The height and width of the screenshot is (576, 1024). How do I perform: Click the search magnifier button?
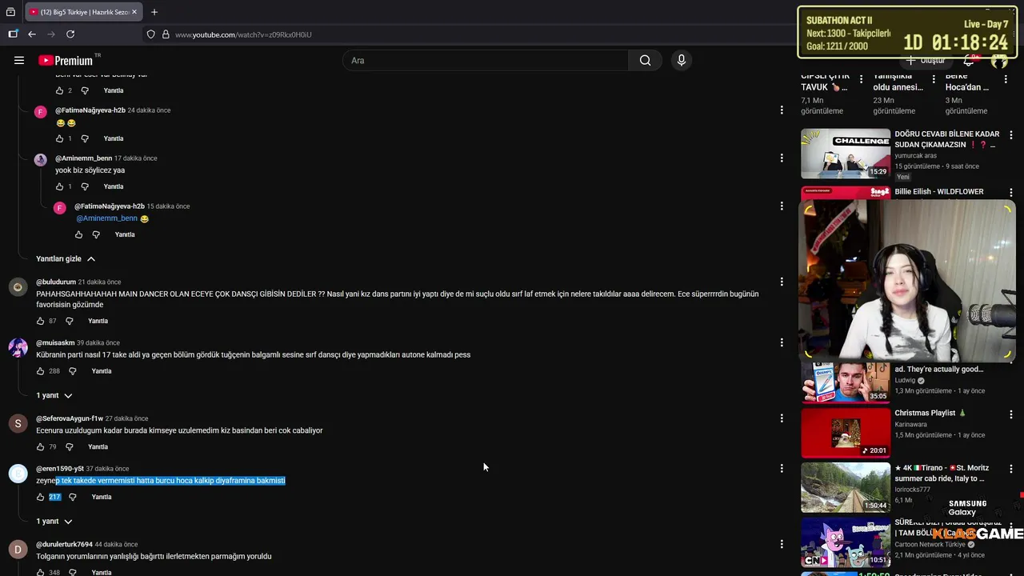pos(645,60)
